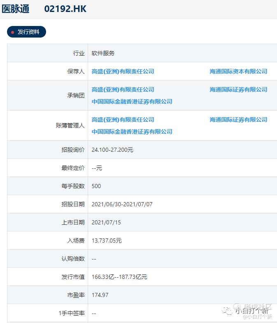Select the lot size value 500

click(x=96, y=186)
